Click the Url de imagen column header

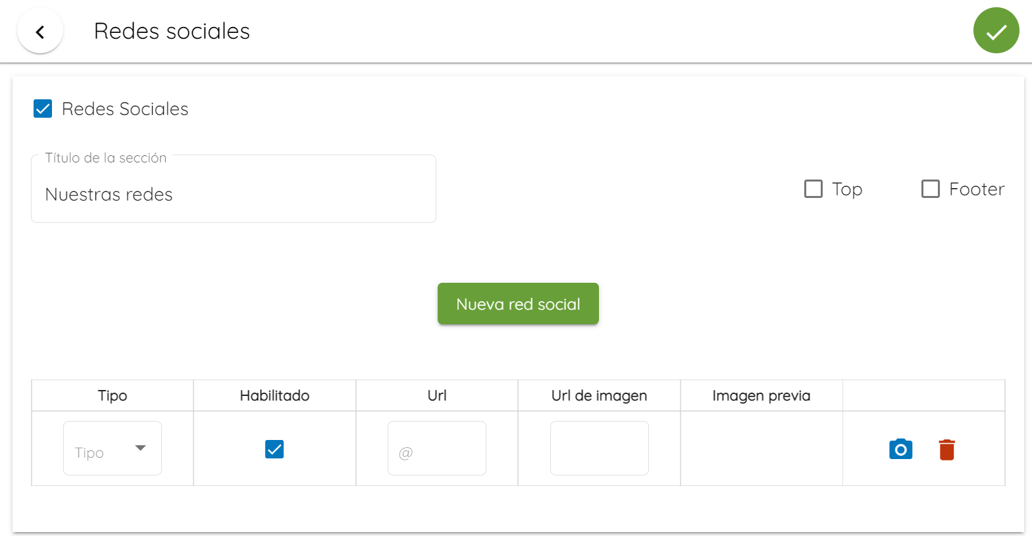point(599,396)
